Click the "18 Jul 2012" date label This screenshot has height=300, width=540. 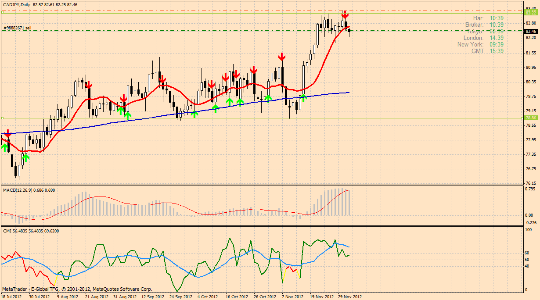coord(11,297)
